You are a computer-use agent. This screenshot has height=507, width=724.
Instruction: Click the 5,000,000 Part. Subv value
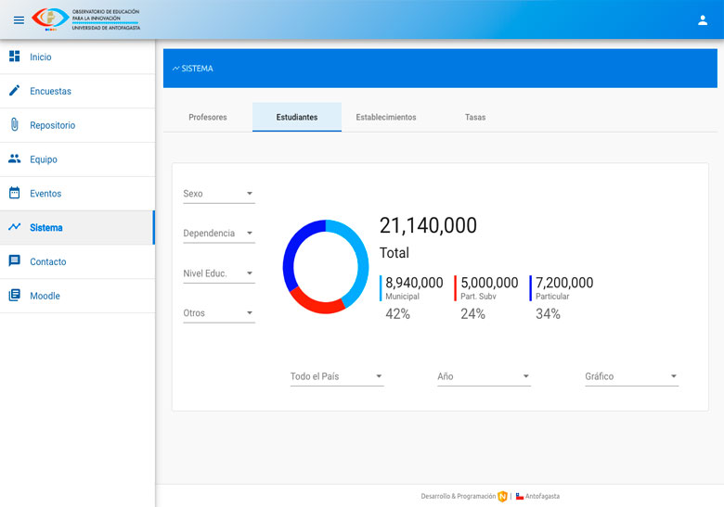[489, 283]
